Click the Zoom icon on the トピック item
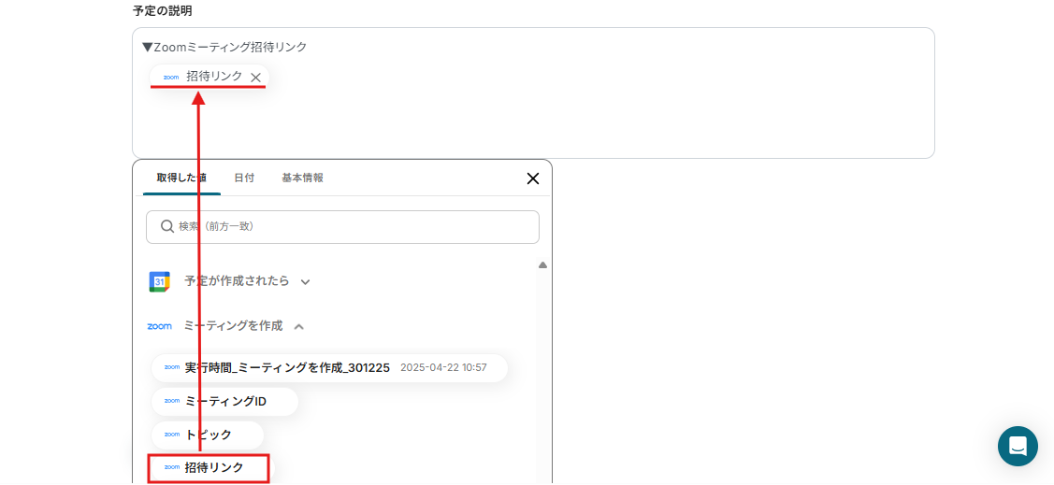 (x=172, y=435)
